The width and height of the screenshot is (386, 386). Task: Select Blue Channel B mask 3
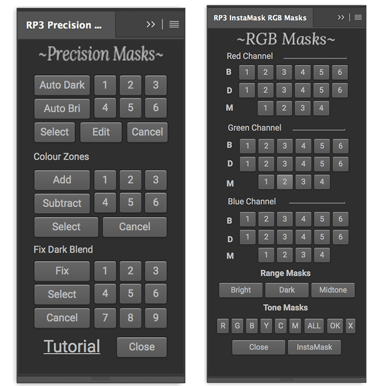click(285, 219)
